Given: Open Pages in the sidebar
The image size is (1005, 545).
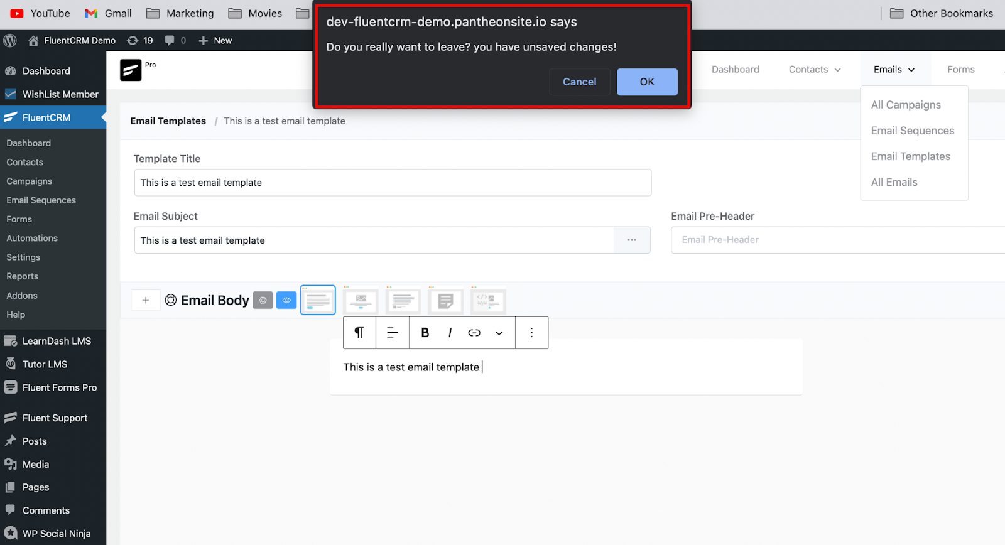Looking at the screenshot, I should [53, 487].
